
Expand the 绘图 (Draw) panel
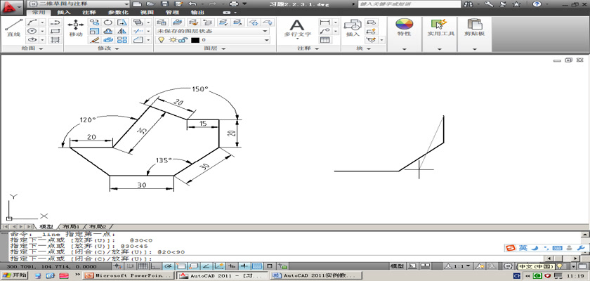point(32,48)
